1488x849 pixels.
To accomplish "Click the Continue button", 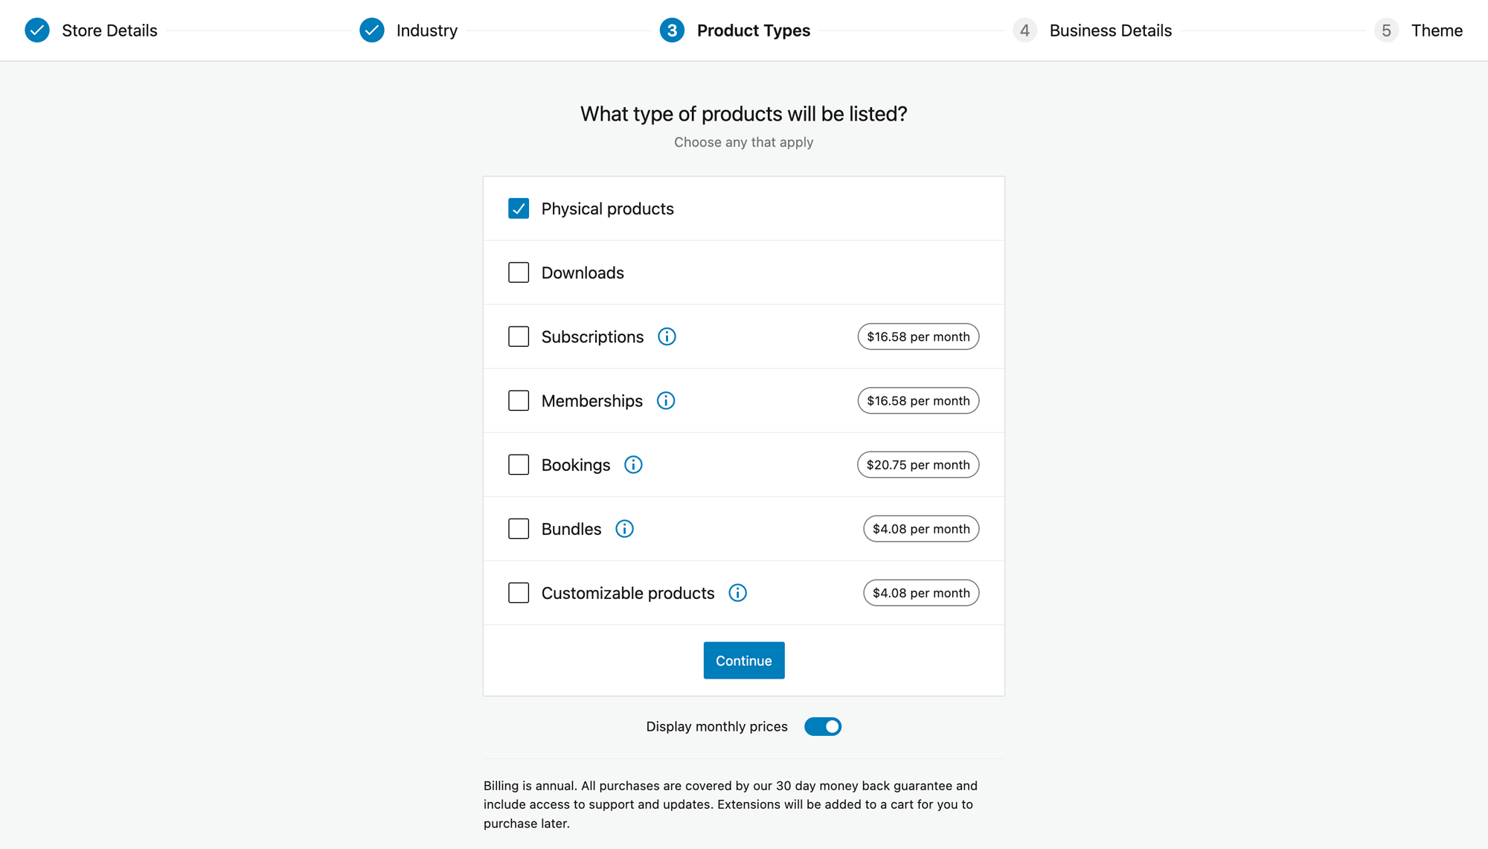I will click(x=743, y=660).
